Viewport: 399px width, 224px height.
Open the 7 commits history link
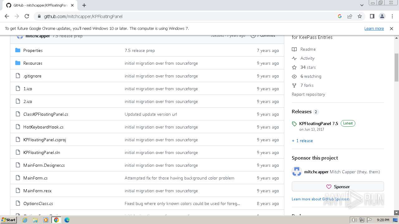click(263, 36)
